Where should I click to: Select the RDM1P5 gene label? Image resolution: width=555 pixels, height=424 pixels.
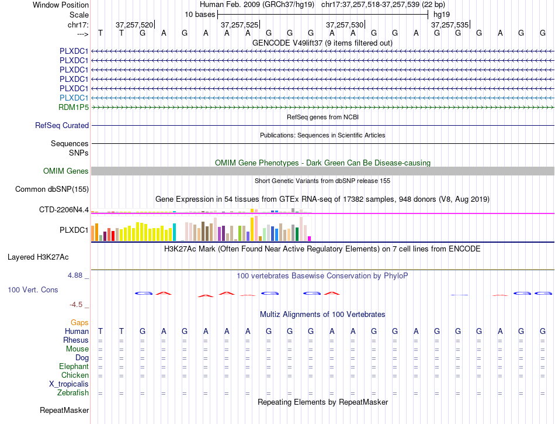click(74, 108)
